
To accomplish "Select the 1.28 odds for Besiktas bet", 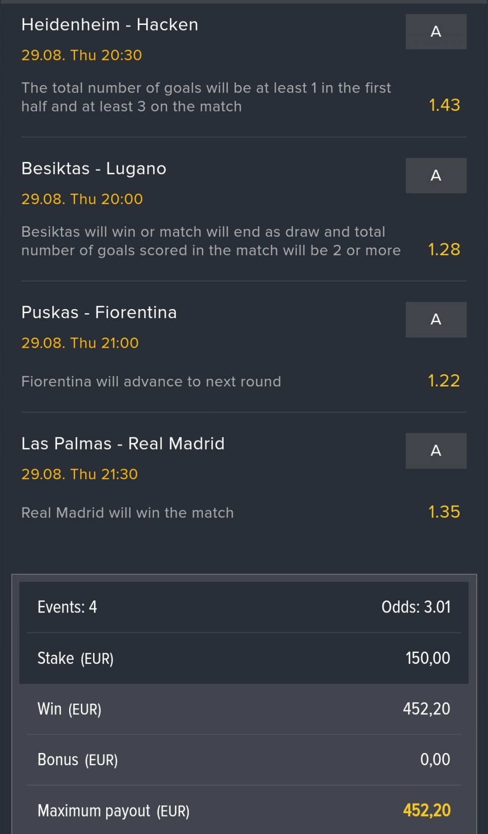I will [444, 249].
